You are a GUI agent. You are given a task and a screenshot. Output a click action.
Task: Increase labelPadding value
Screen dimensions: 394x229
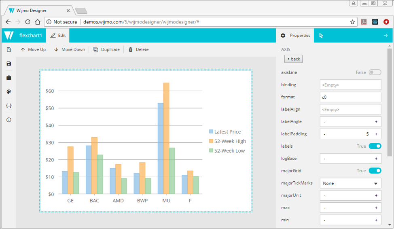point(376,134)
